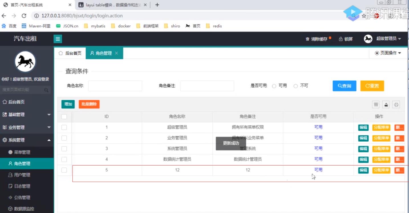This screenshot has width=409, height=213.
Task: Open the 前端框架 bookmark folder
Action: click(x=147, y=26)
